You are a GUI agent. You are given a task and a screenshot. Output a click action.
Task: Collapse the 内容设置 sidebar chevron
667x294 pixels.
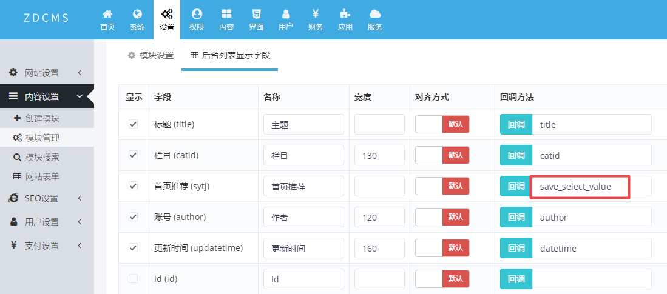(80, 96)
